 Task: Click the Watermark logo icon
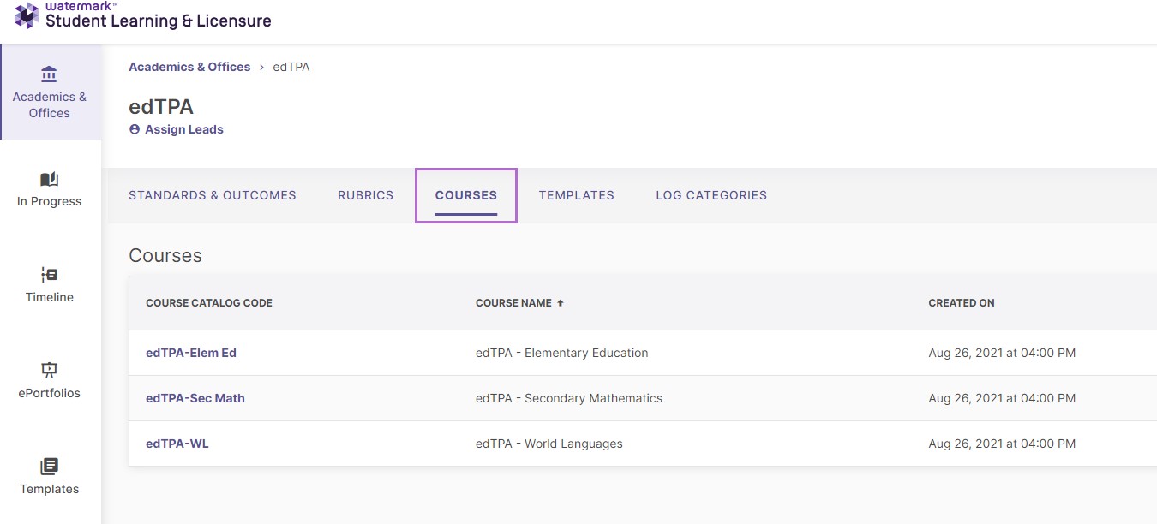[x=27, y=15]
